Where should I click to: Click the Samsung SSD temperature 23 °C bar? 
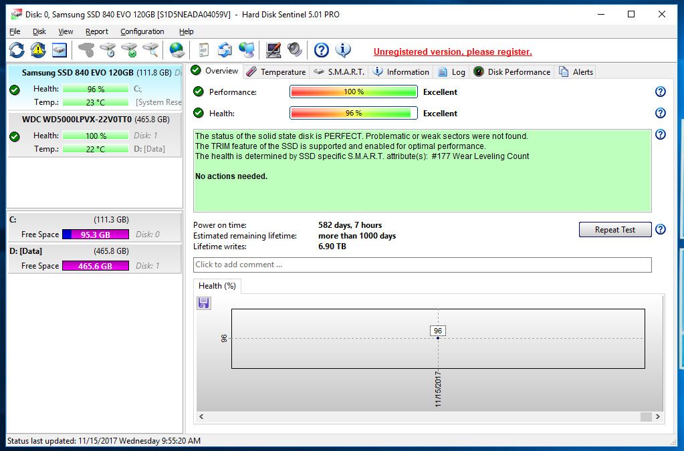pyautogui.click(x=96, y=102)
